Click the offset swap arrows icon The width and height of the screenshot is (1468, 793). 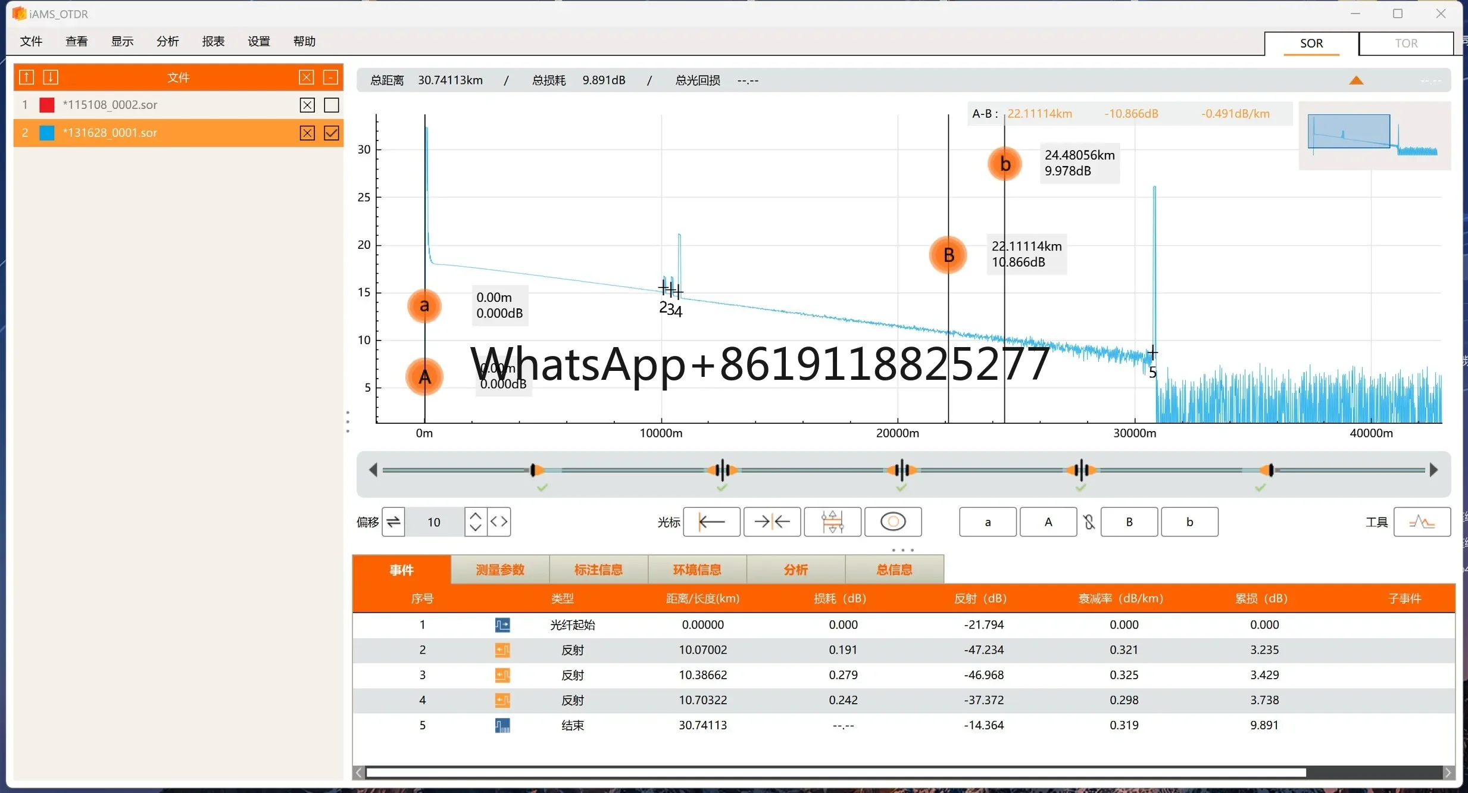(393, 522)
